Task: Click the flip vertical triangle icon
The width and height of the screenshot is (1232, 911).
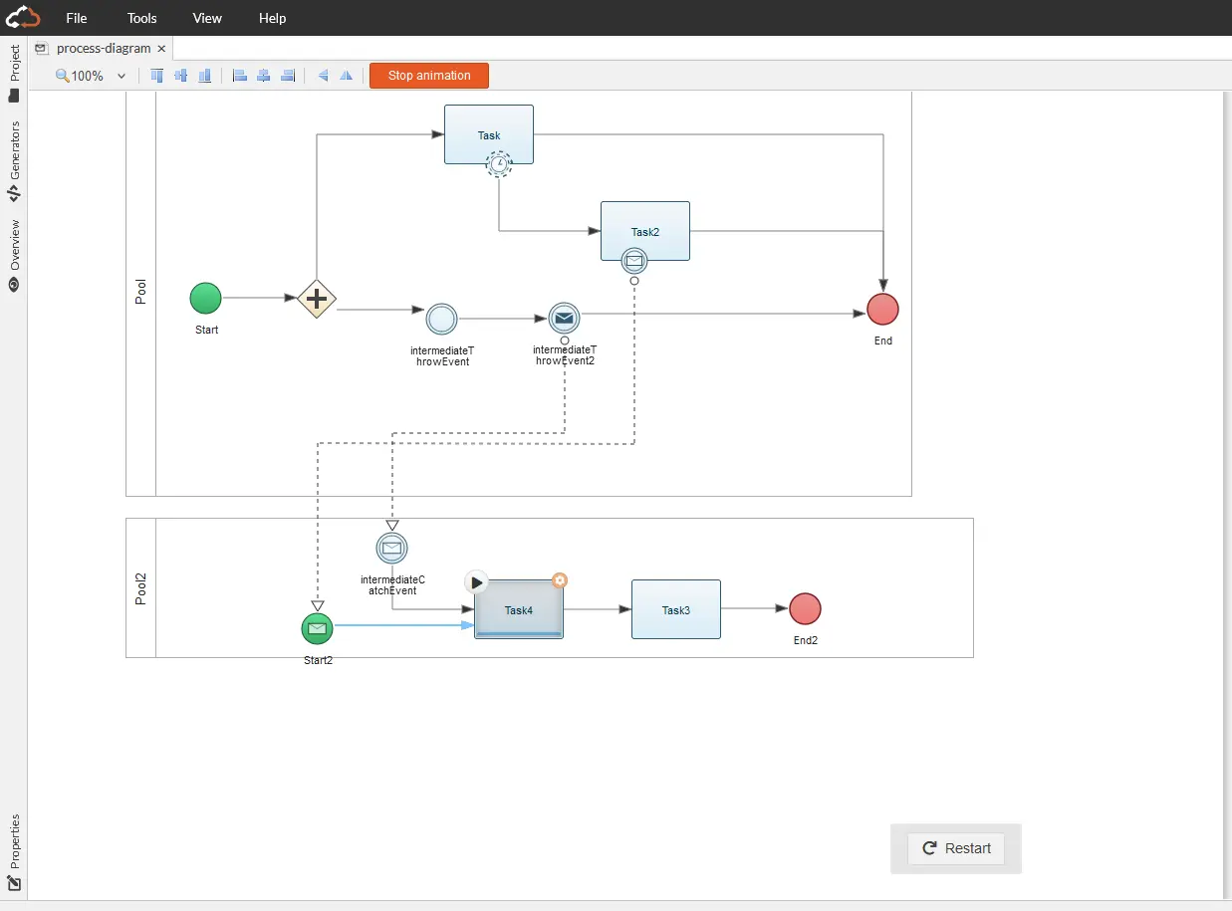Action: click(346, 76)
